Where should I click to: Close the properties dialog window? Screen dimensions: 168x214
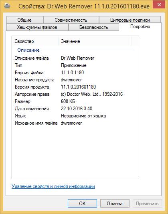pyautogui.click(x=159, y=5)
